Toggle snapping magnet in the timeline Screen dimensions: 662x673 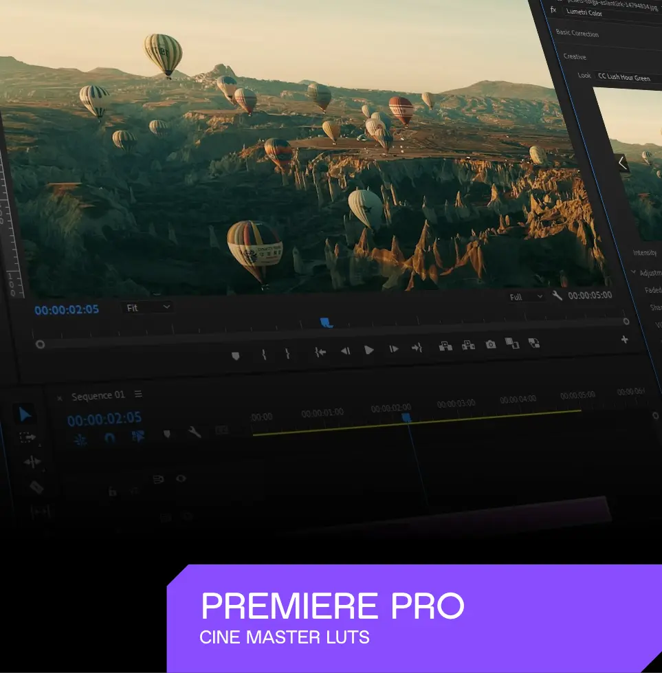[109, 437]
